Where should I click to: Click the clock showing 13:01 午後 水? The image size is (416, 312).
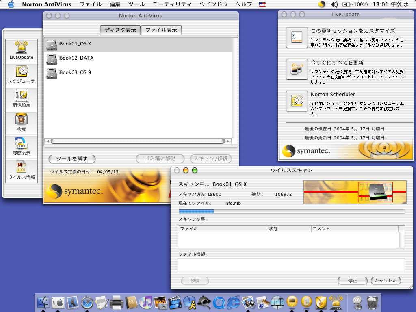(390, 4)
